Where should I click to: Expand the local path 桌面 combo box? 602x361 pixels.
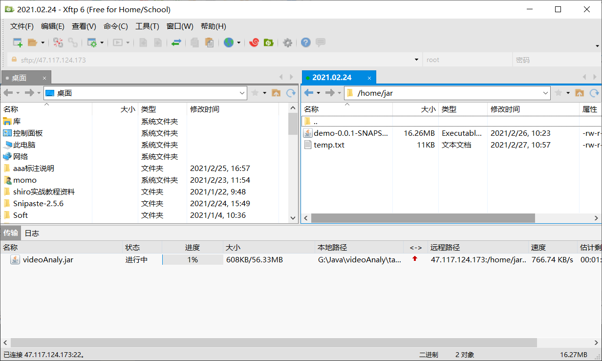click(243, 93)
